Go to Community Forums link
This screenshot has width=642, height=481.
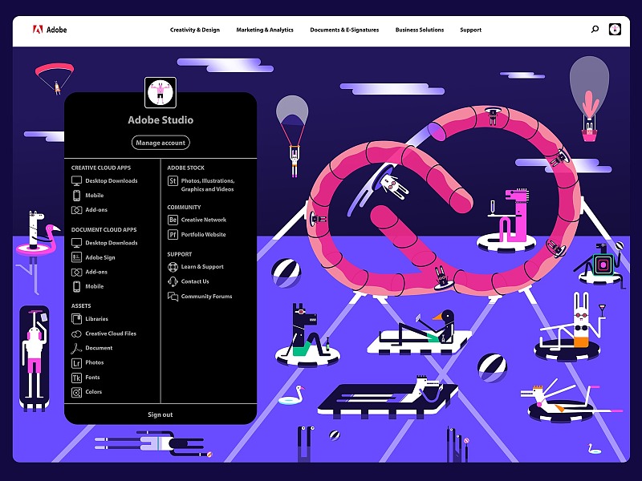206,297
